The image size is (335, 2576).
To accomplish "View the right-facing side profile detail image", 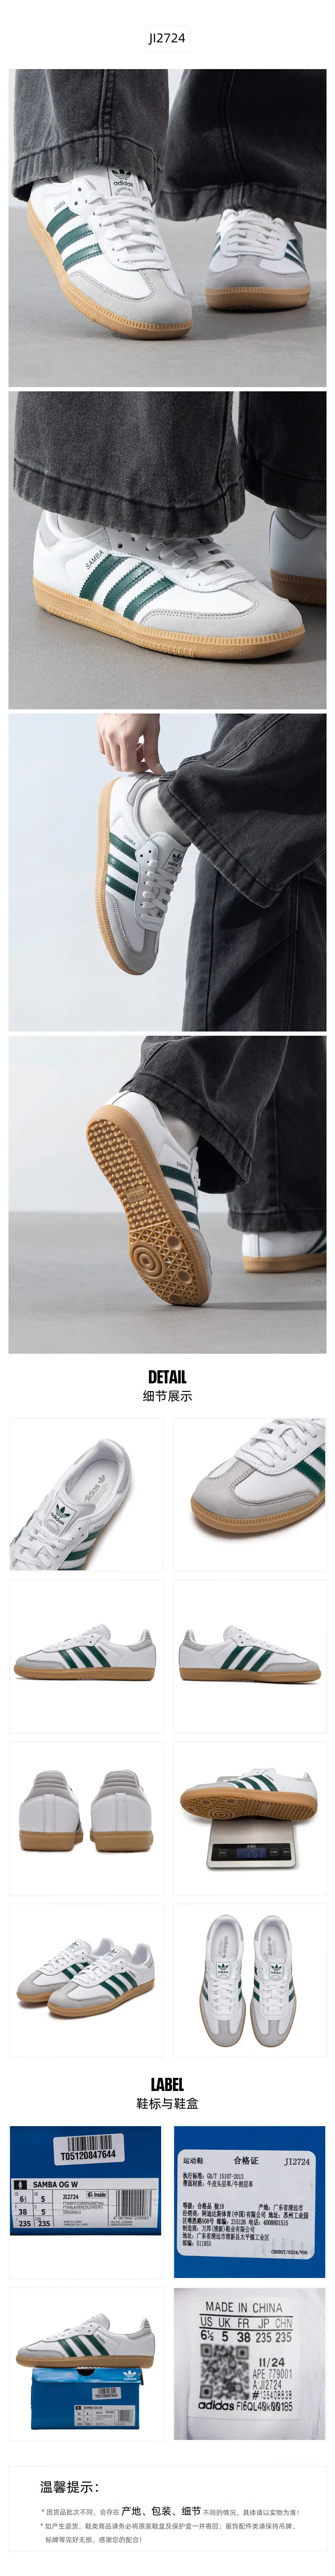I will click(249, 1656).
